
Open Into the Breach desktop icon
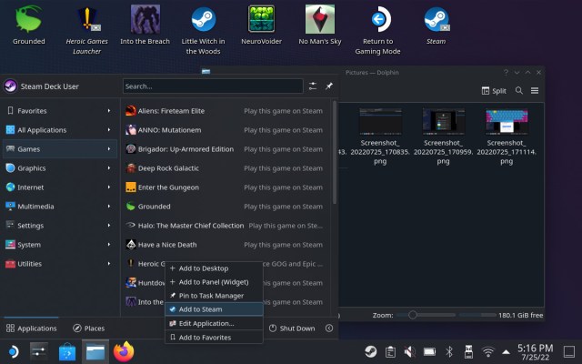(x=145, y=19)
